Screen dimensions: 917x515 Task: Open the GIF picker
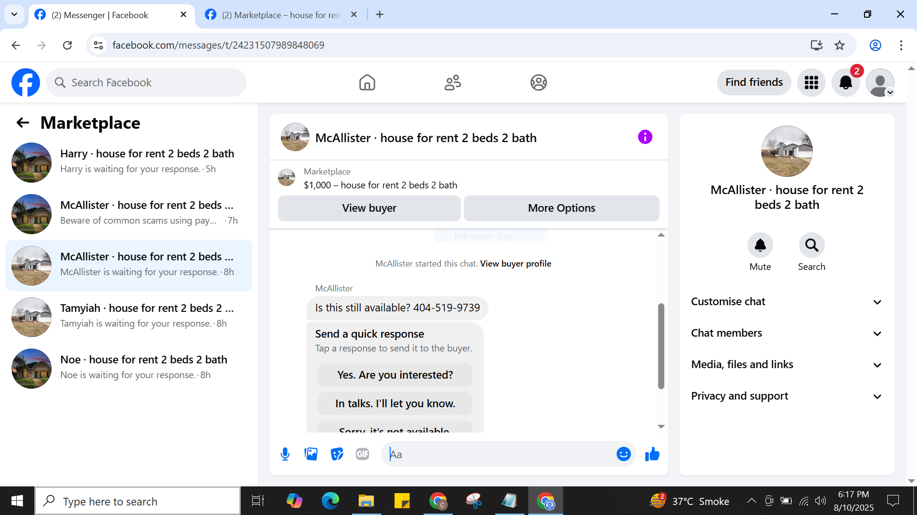click(x=363, y=454)
